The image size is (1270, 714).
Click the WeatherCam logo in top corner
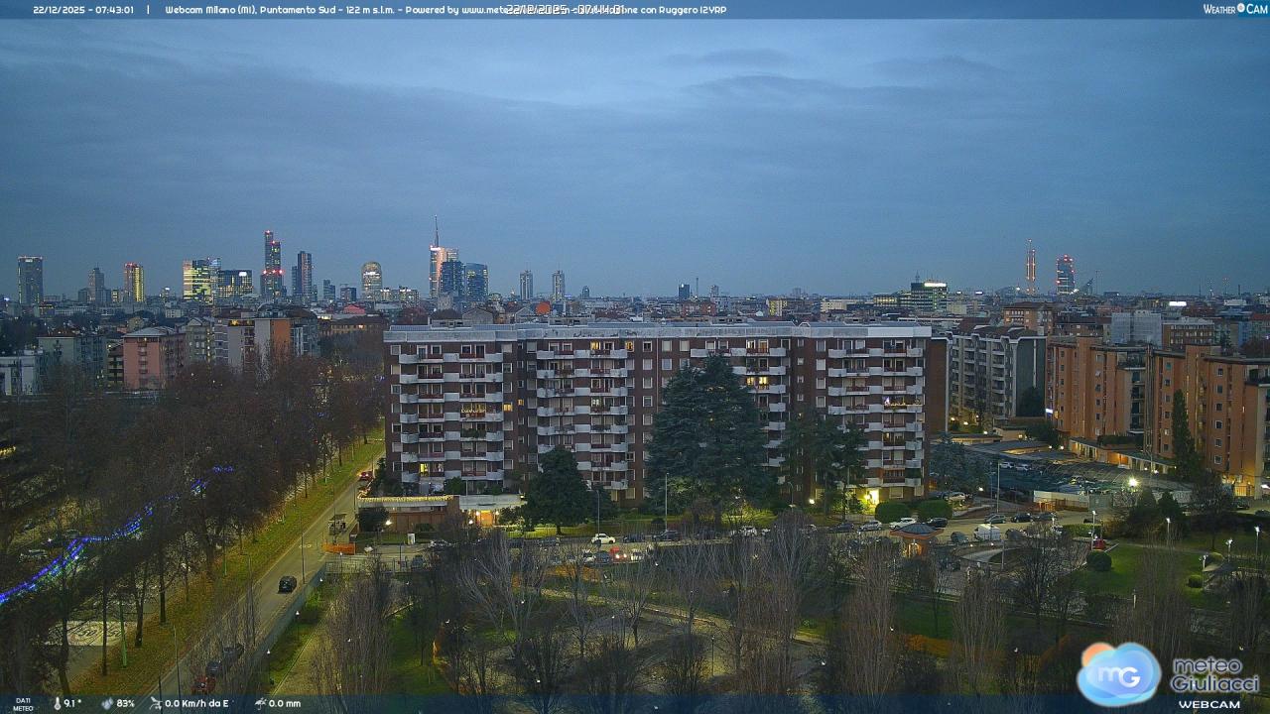pos(1234,9)
